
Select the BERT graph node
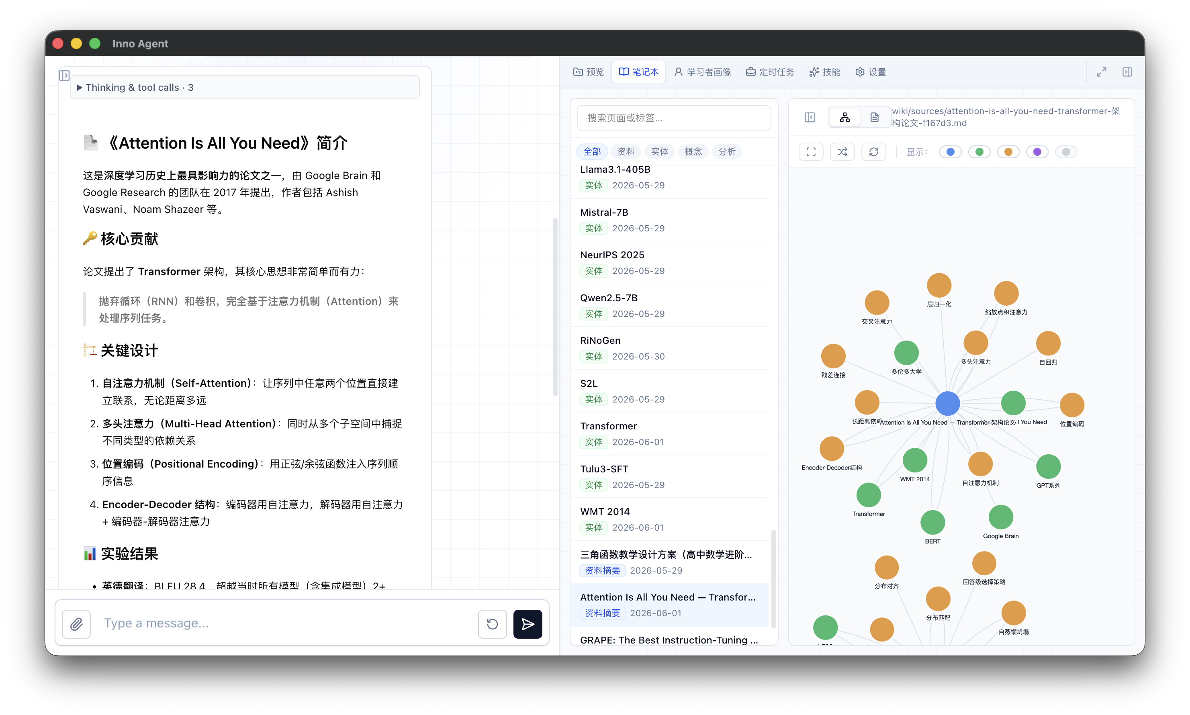click(932, 522)
